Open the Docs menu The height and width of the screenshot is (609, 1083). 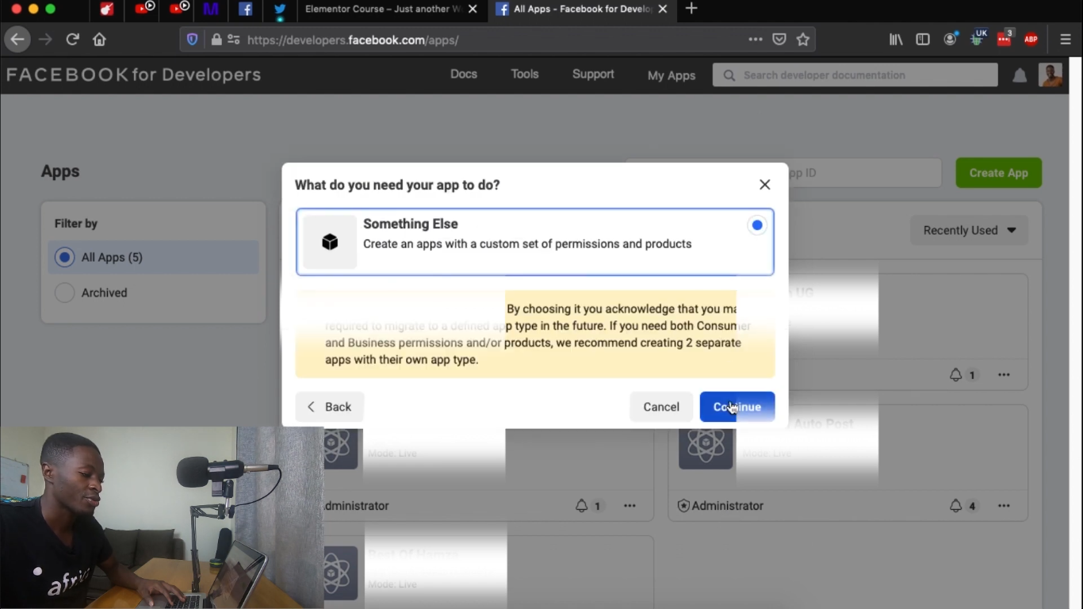pos(464,74)
